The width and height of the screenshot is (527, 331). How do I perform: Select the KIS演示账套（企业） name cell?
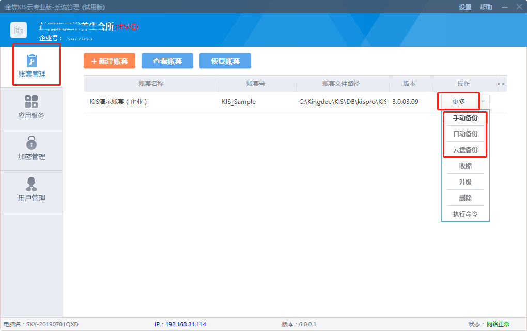[118, 101]
